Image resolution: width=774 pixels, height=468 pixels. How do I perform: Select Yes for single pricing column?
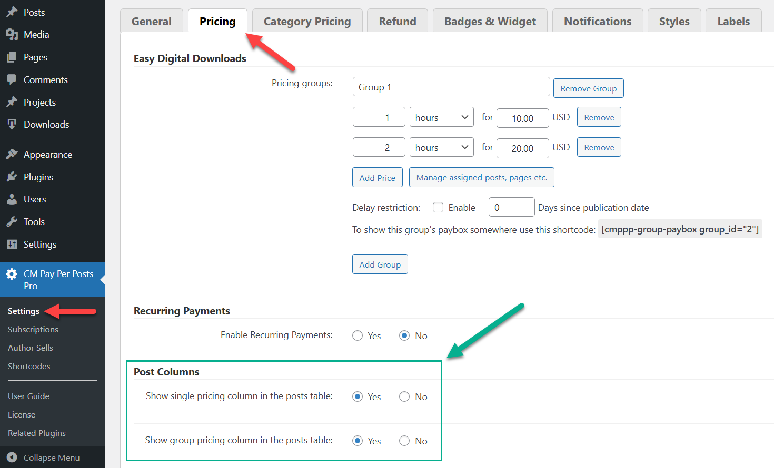click(x=358, y=396)
